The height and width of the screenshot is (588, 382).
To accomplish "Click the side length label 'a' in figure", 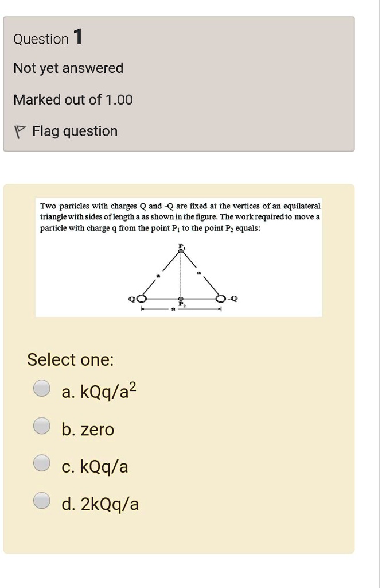I will 158,276.
